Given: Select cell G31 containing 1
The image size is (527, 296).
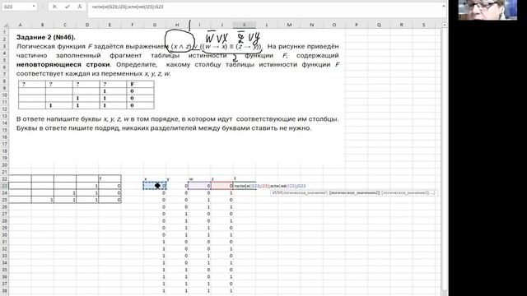Looking at the screenshot, I should pos(155,242).
